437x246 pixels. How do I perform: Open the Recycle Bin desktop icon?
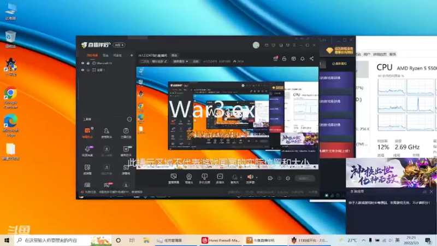[10, 39]
